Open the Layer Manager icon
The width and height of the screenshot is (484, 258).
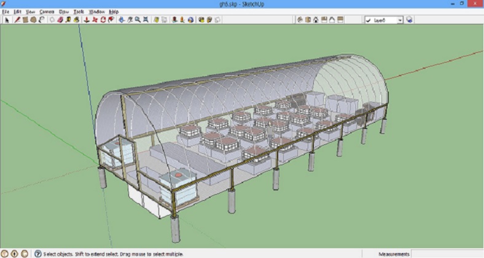coord(409,20)
